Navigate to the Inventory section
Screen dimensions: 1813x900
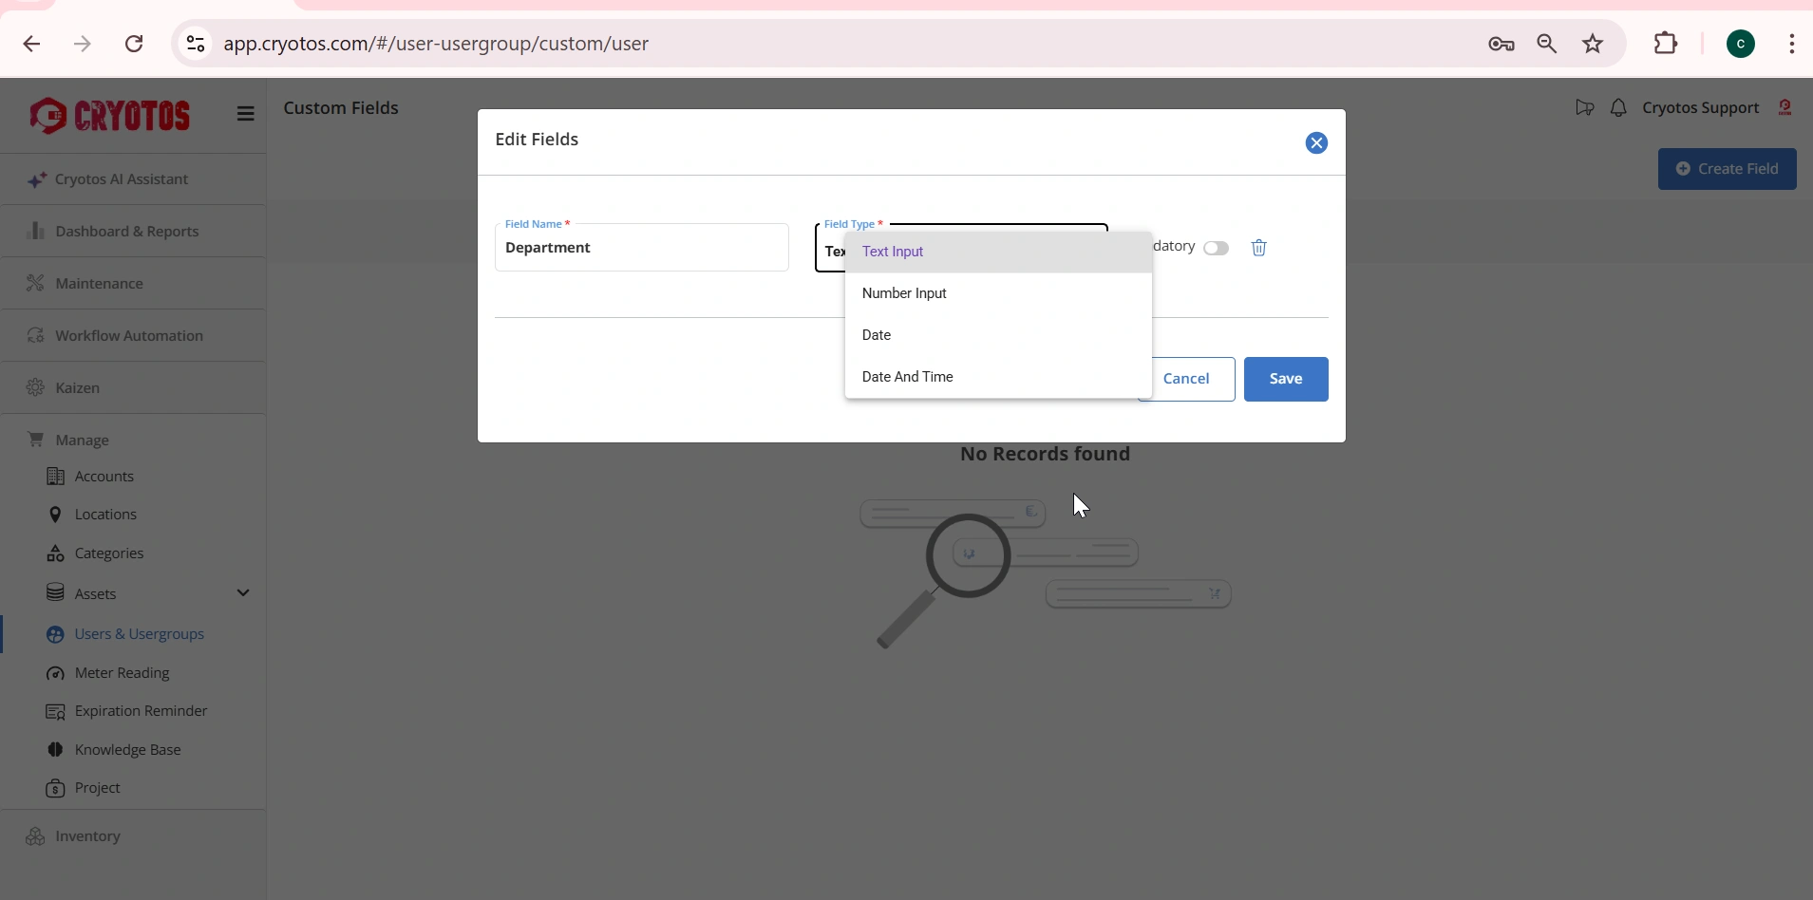pyautogui.click(x=88, y=836)
